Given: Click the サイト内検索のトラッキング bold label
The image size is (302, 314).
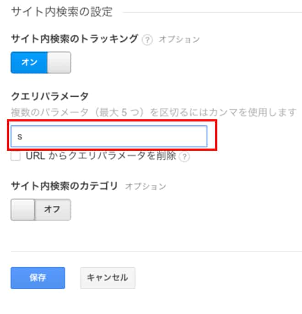Looking at the screenshot, I should [75, 39].
